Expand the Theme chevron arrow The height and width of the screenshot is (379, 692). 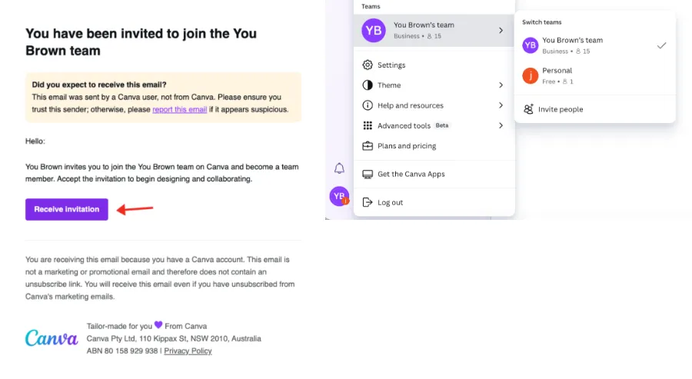(501, 85)
